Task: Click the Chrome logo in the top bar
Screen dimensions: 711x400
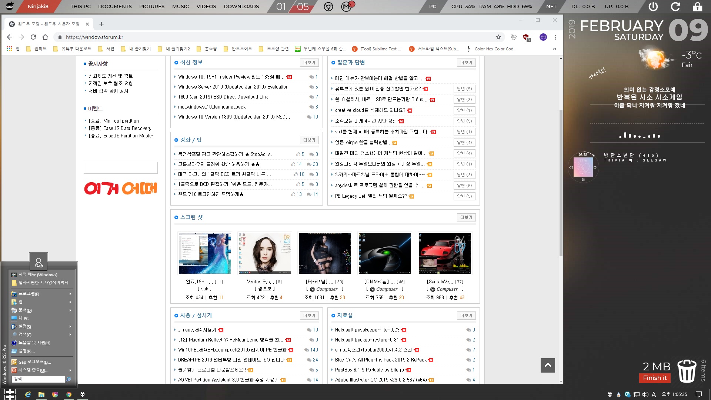Action: (328, 6)
